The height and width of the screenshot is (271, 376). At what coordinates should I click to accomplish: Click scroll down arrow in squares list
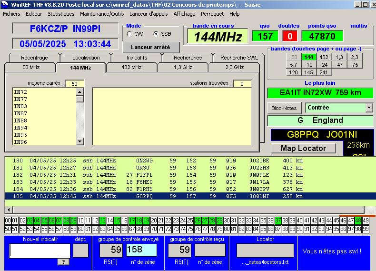coord(80,141)
